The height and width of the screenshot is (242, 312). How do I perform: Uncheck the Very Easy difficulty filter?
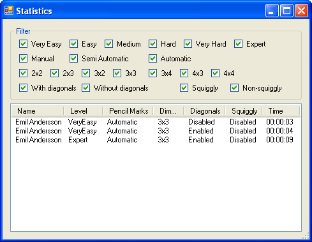point(23,44)
